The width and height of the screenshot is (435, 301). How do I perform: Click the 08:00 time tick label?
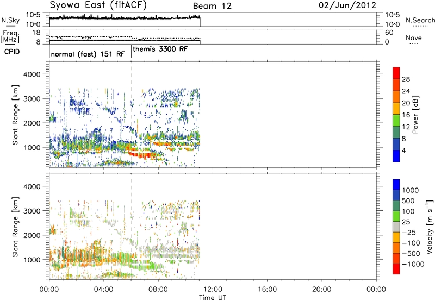click(x=158, y=290)
